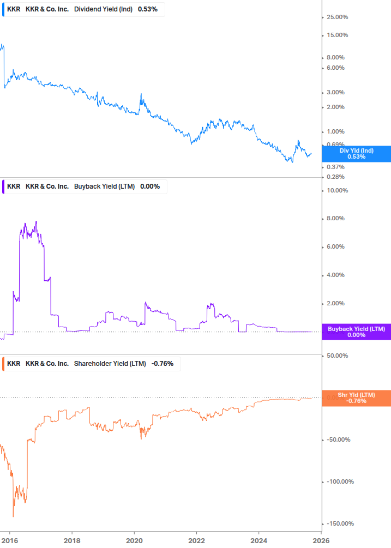Click the 2022 label on the time axis
Screen dimensions: 391x548
click(196, 541)
